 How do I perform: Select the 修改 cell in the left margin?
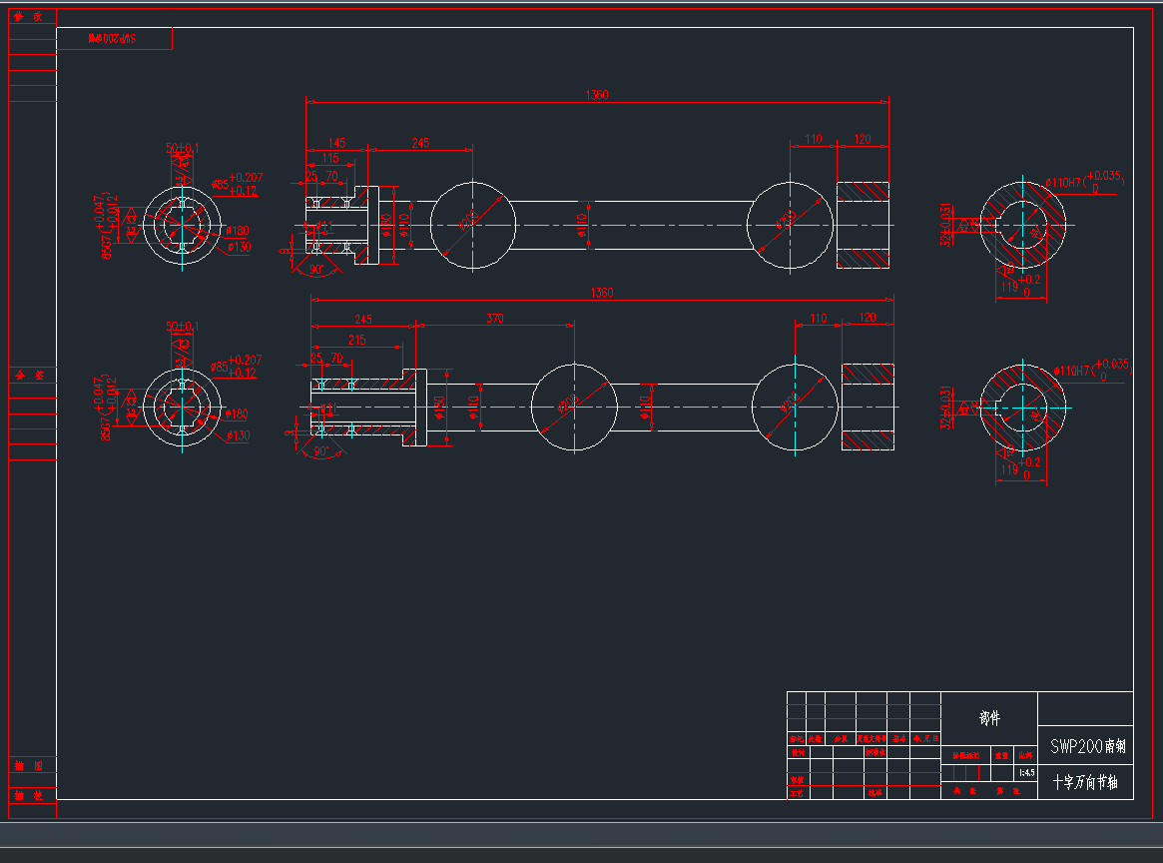(x=32, y=16)
